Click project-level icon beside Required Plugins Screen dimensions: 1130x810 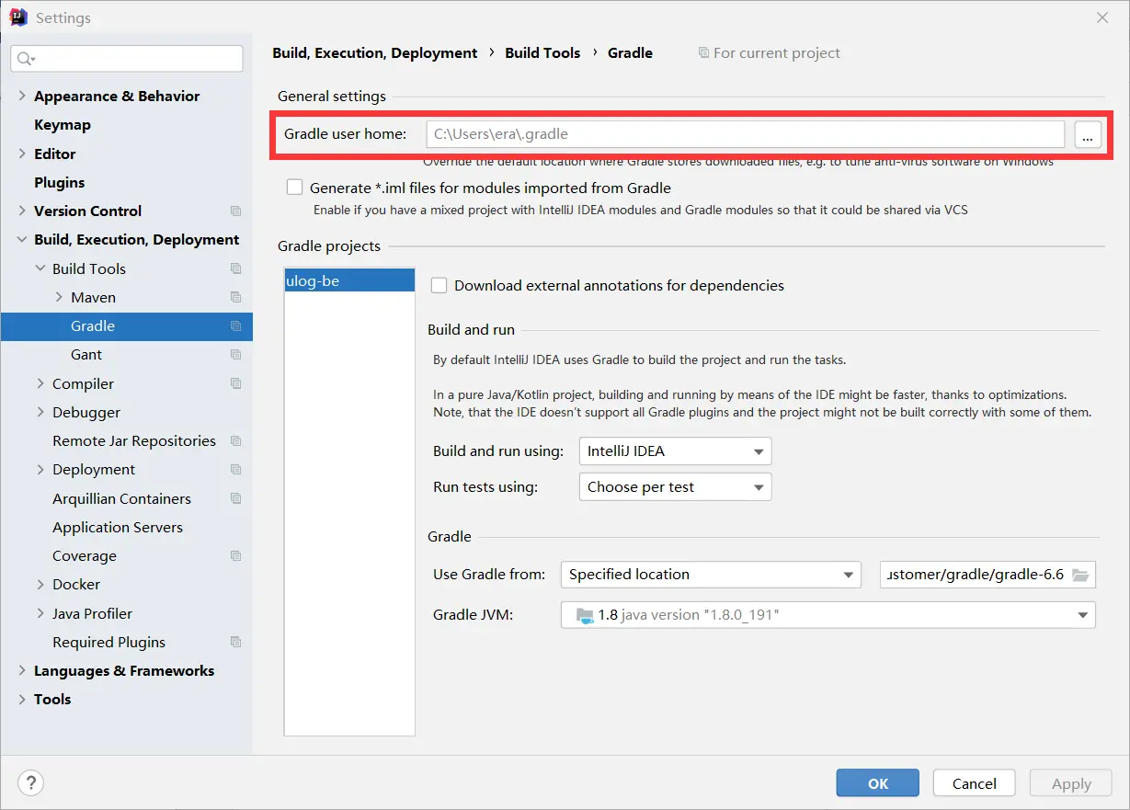click(235, 643)
